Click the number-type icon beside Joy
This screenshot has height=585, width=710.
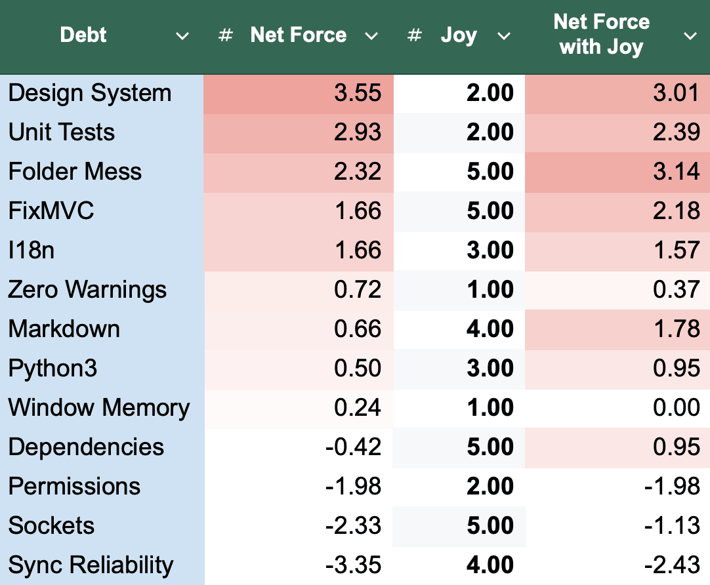(414, 35)
